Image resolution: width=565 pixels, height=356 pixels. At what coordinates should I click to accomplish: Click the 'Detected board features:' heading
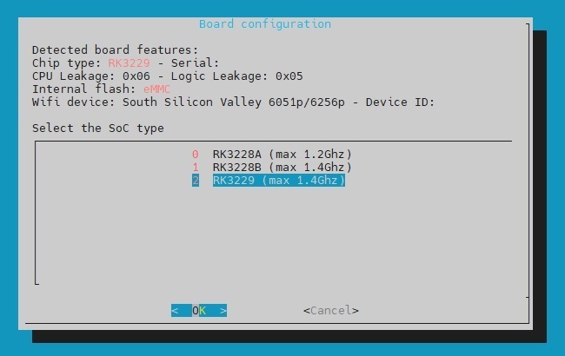pos(116,49)
